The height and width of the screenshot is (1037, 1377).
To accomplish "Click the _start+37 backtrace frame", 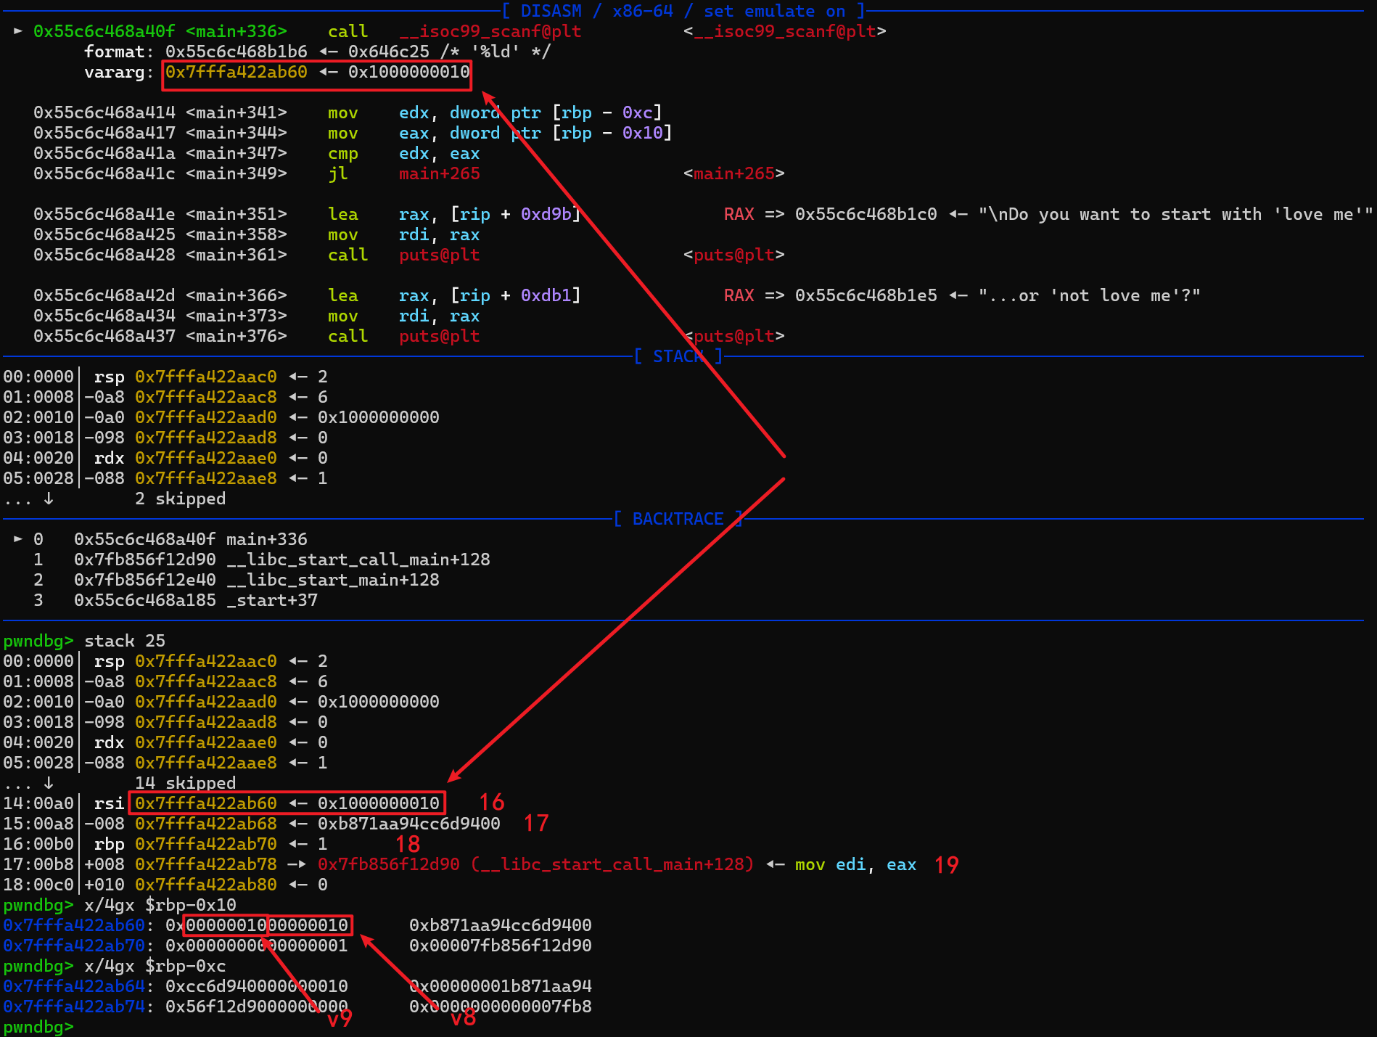I will (271, 600).
